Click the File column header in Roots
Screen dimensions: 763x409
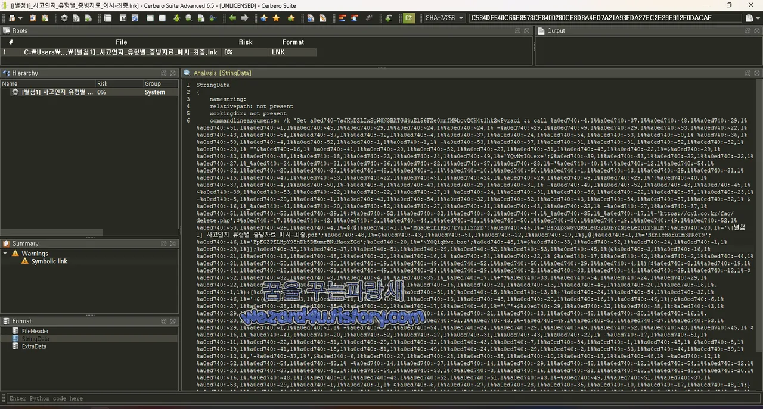(122, 42)
